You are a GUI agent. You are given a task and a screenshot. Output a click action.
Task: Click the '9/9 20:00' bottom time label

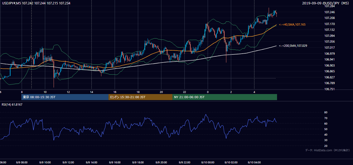pyautogui.click(x=161, y=163)
